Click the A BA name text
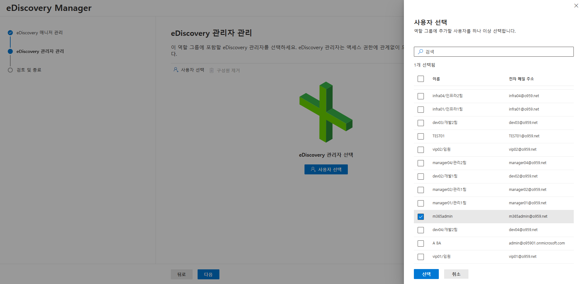This screenshot has width=580, height=284. (437, 243)
